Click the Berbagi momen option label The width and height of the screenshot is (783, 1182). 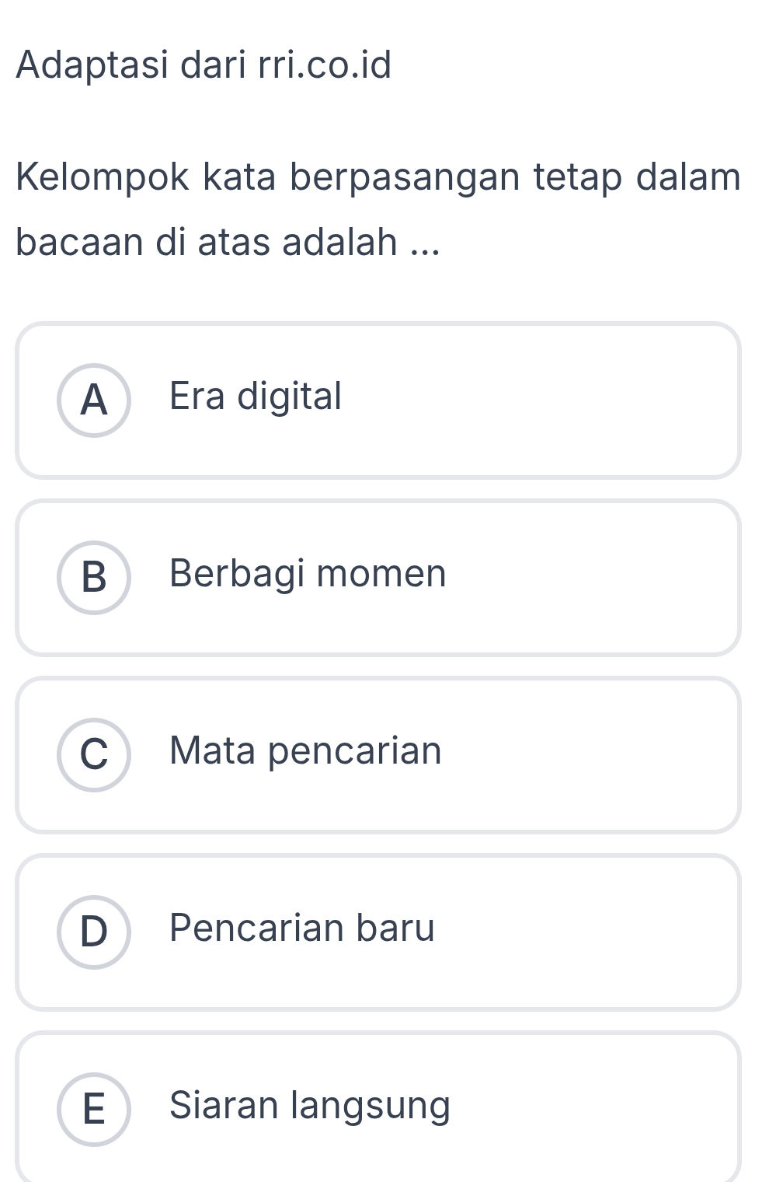coord(308,575)
